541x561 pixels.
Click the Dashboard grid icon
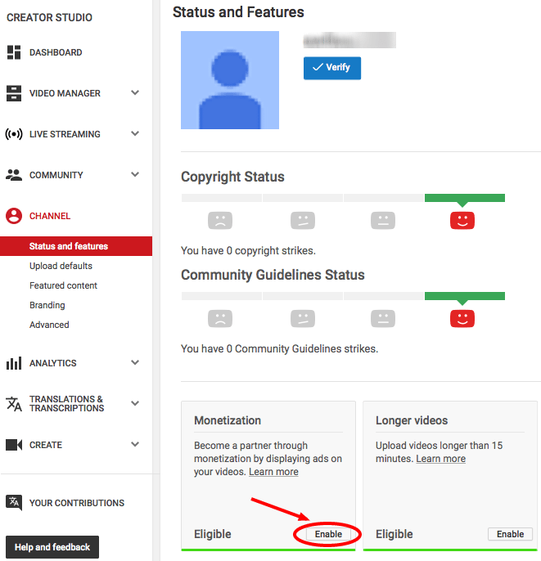click(x=14, y=52)
